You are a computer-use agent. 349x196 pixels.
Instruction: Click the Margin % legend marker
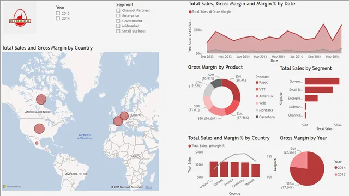[x=210, y=146]
